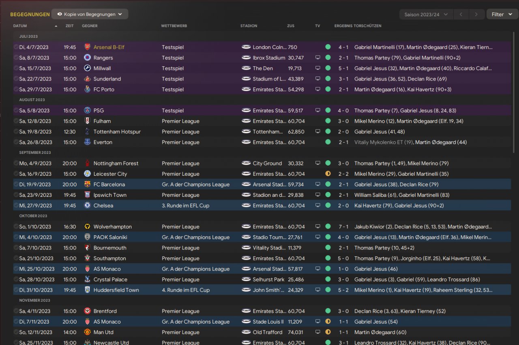Toggle the checkmark for the Fulham fixture row

click(16, 121)
